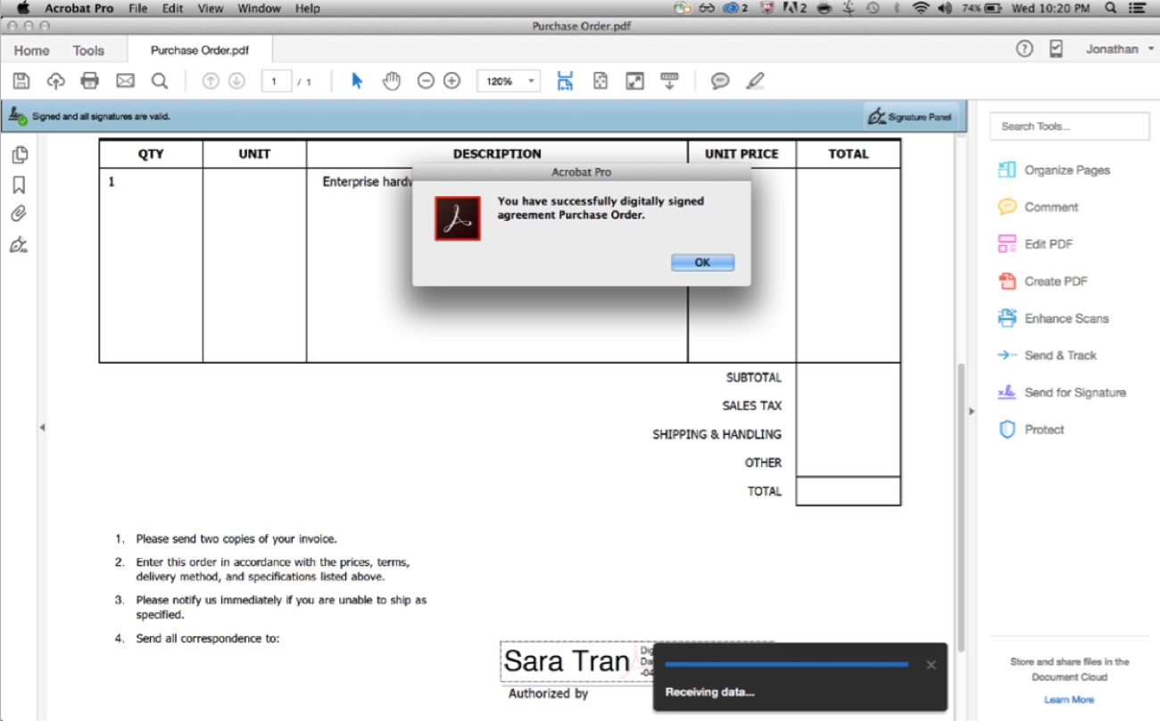
Task: Follow the Learn More link
Action: 1069,700
